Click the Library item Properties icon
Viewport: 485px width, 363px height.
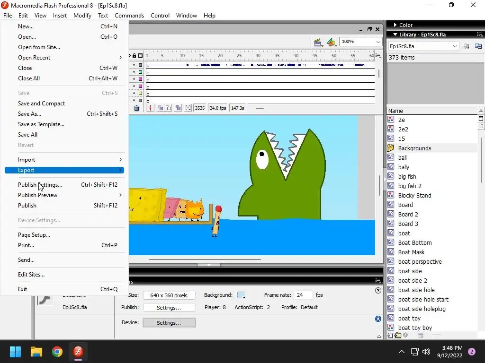[x=405, y=335]
